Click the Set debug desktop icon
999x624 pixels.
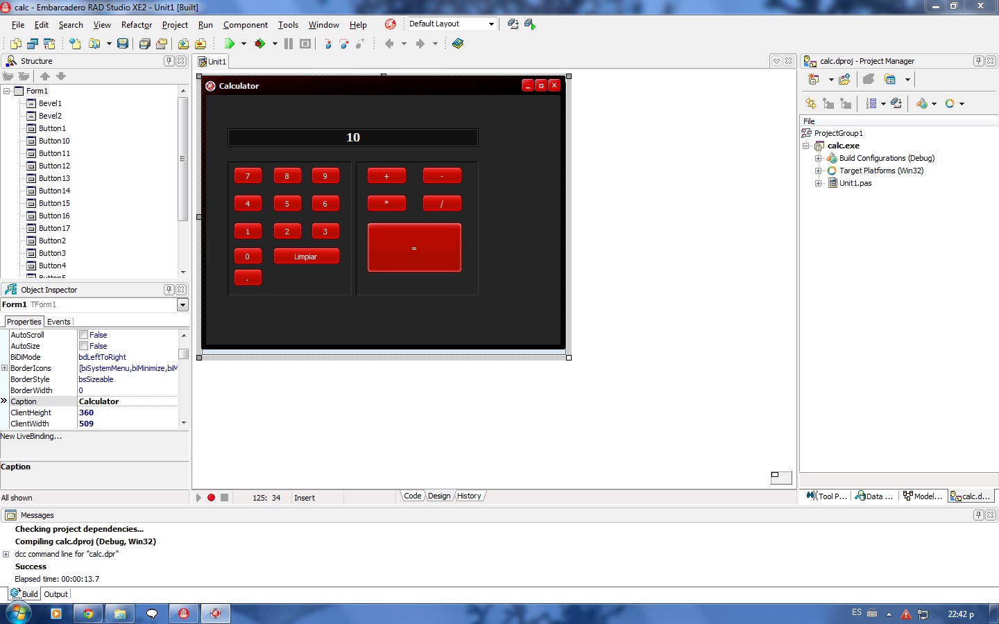tap(530, 24)
